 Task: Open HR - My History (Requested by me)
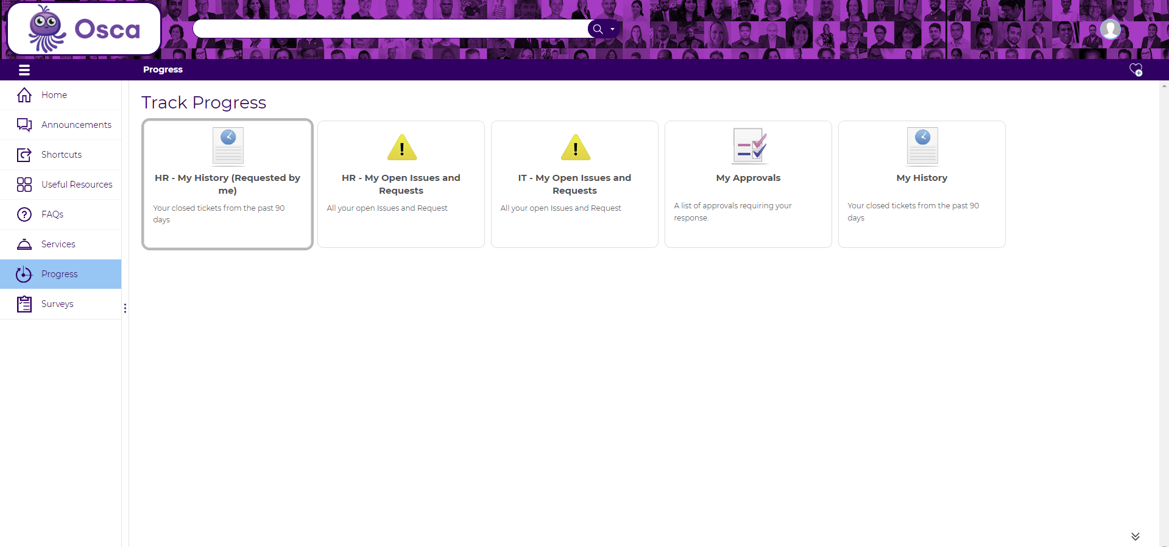pyautogui.click(x=227, y=184)
